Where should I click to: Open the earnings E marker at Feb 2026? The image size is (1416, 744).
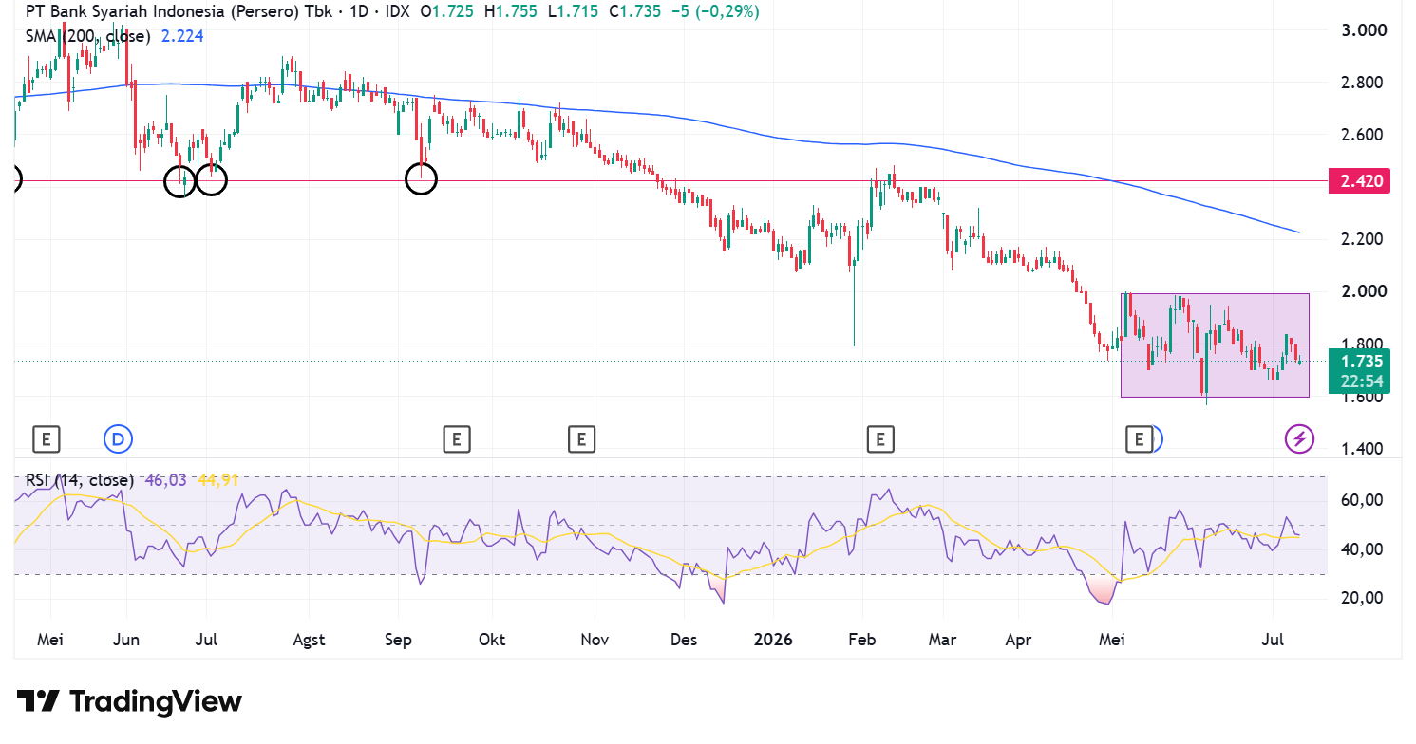point(880,438)
